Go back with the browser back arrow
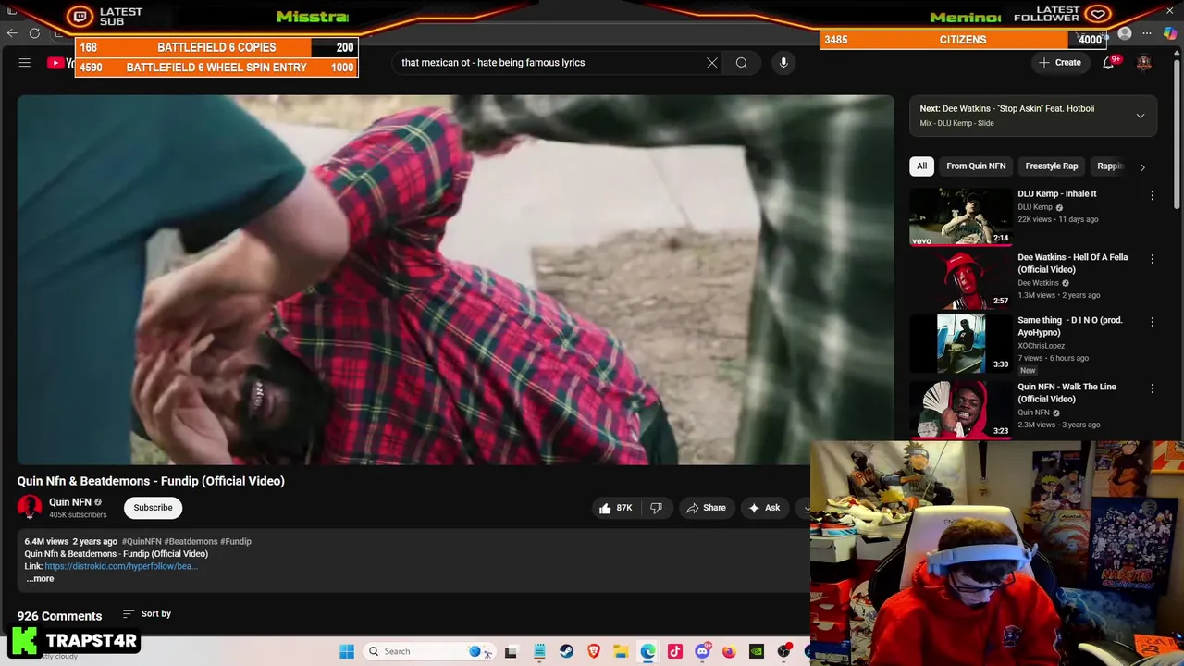The image size is (1184, 666). click(x=11, y=33)
